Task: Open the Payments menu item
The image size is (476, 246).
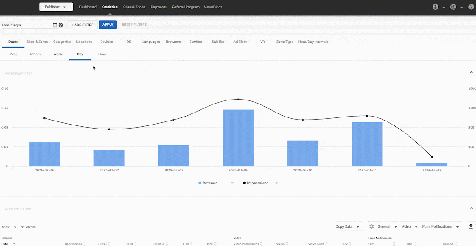Action: [x=159, y=7]
